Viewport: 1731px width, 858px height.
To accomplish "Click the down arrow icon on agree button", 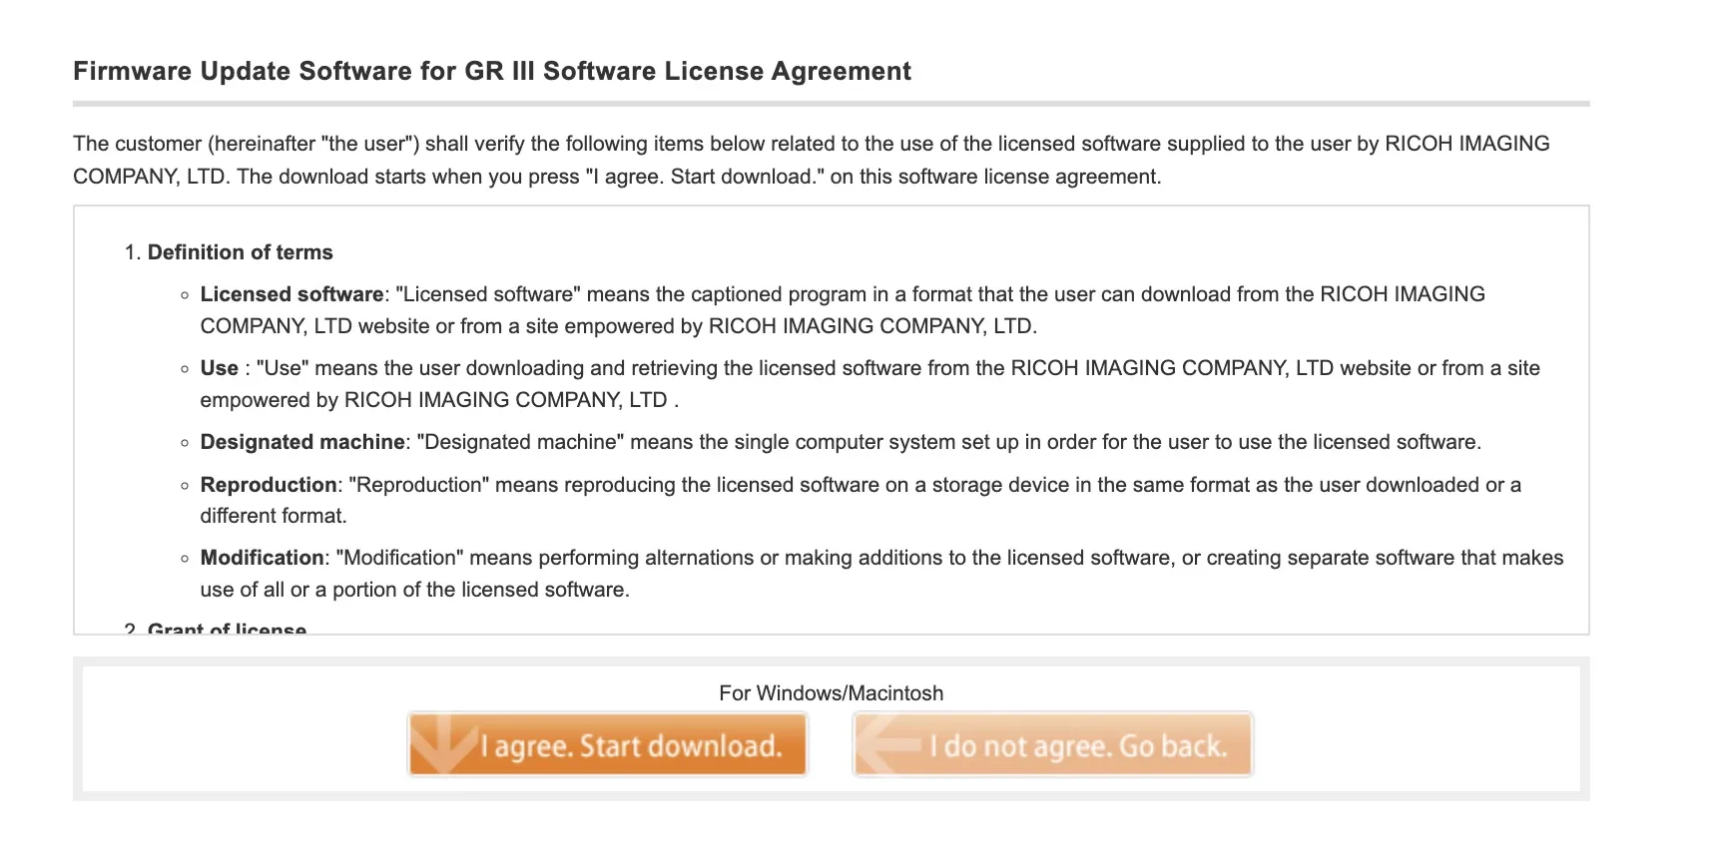I will [x=445, y=743].
